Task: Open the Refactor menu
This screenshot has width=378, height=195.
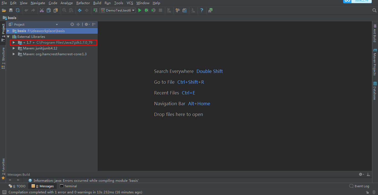Action: tap(83, 3)
